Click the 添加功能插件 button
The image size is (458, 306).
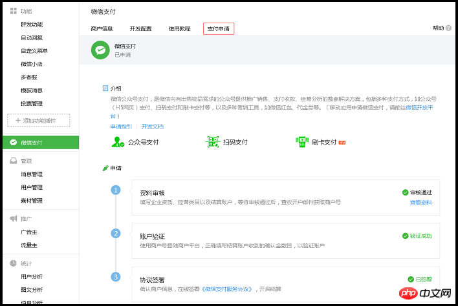coord(39,120)
